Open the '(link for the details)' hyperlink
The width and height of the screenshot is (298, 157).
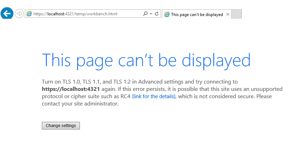[x=154, y=96]
